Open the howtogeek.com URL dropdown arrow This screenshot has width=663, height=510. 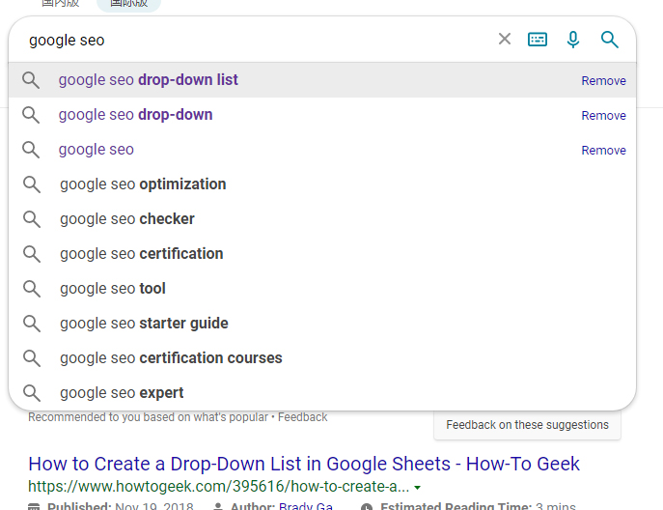coord(417,488)
